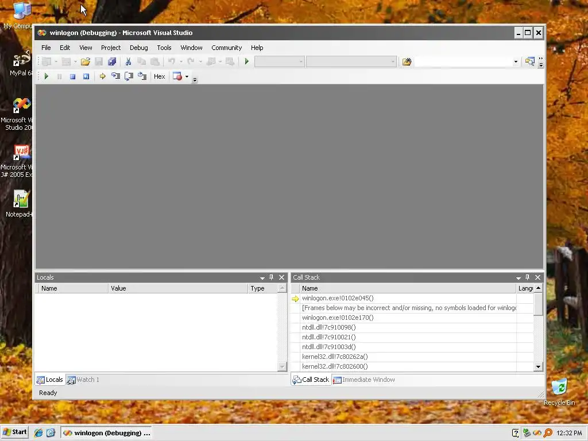The height and width of the screenshot is (441, 588).
Task: Click the Open File folder icon
Action: click(x=86, y=61)
